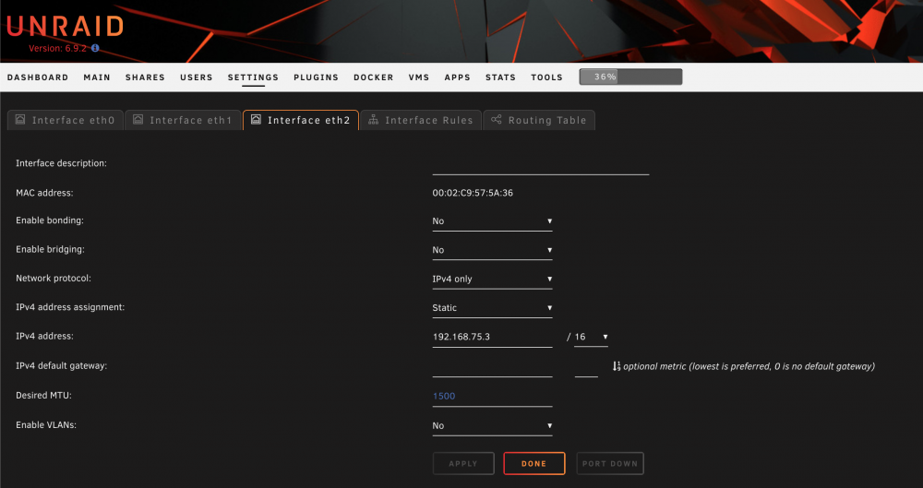Click the network icon on the Interface eth2 tab
The width and height of the screenshot is (923, 488).
coord(256,120)
